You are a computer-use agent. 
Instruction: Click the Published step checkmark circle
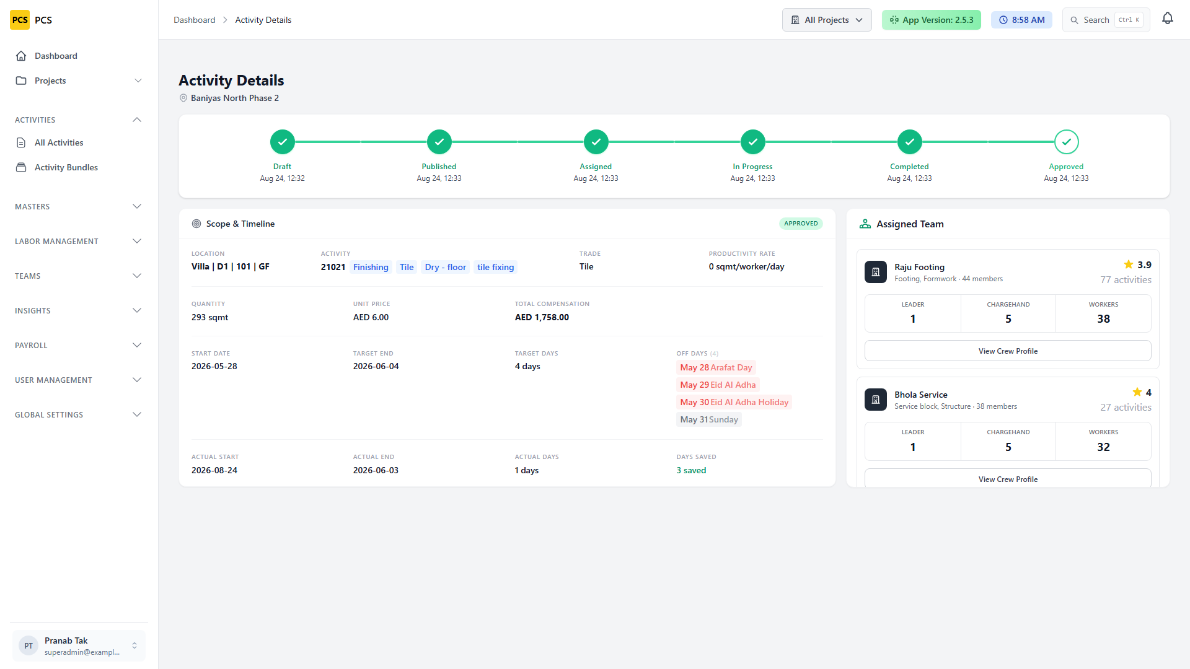pos(439,142)
